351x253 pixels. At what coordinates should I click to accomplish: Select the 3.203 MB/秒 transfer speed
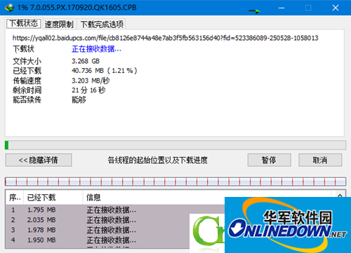tap(91, 81)
